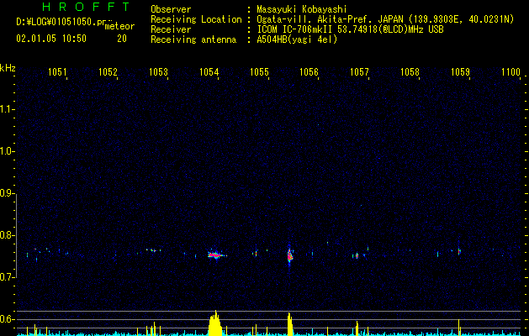Click the Receiver label

tap(171, 29)
